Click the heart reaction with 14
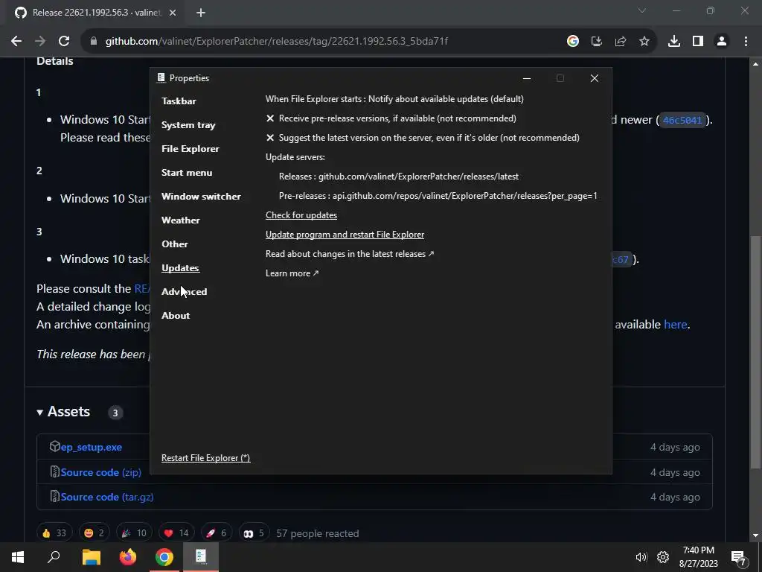Image resolution: width=762 pixels, height=572 pixels. [x=176, y=533]
